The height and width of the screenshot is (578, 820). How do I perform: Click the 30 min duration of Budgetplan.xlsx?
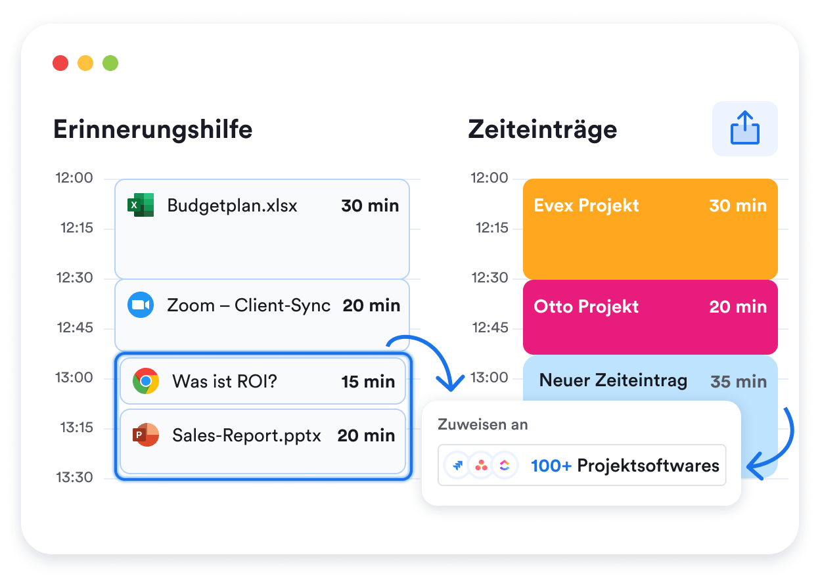point(370,206)
